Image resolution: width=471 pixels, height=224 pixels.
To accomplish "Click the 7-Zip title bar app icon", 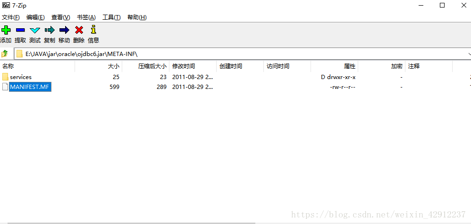I will [x=6, y=5].
